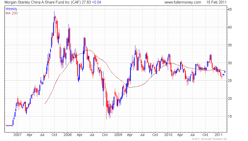This screenshot has height=141, width=248.
Task: Click the October 2007 peak candle near 44
Action: click(x=54, y=17)
